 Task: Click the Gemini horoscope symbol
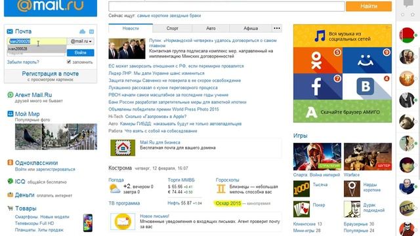[221, 189]
